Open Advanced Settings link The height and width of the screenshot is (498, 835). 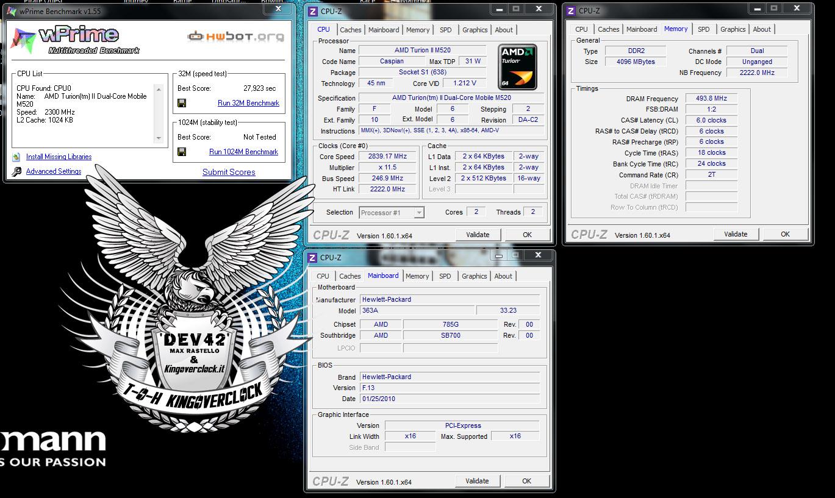click(x=54, y=171)
